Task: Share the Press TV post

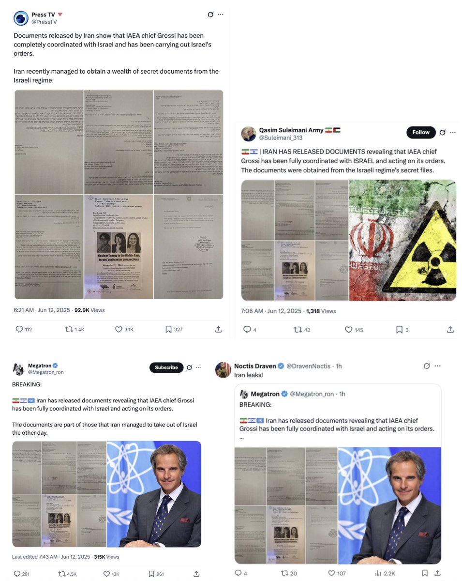Action: click(x=218, y=329)
